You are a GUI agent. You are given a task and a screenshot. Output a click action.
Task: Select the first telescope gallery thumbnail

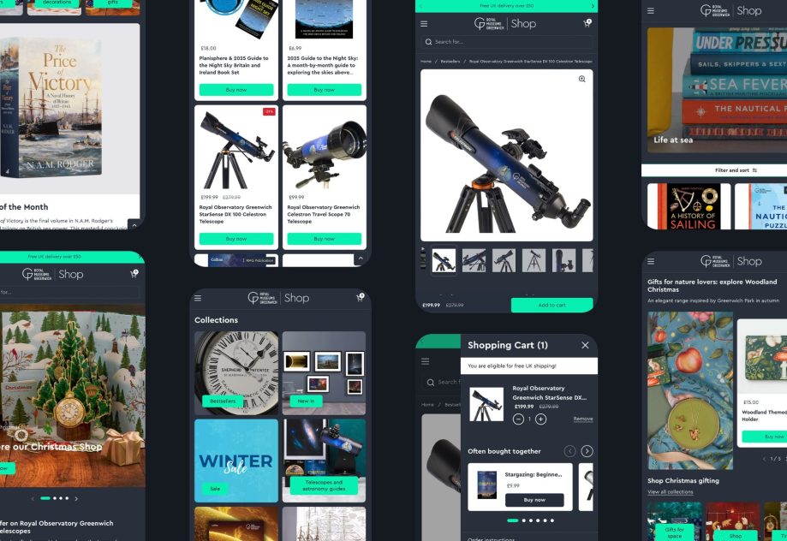click(x=444, y=260)
